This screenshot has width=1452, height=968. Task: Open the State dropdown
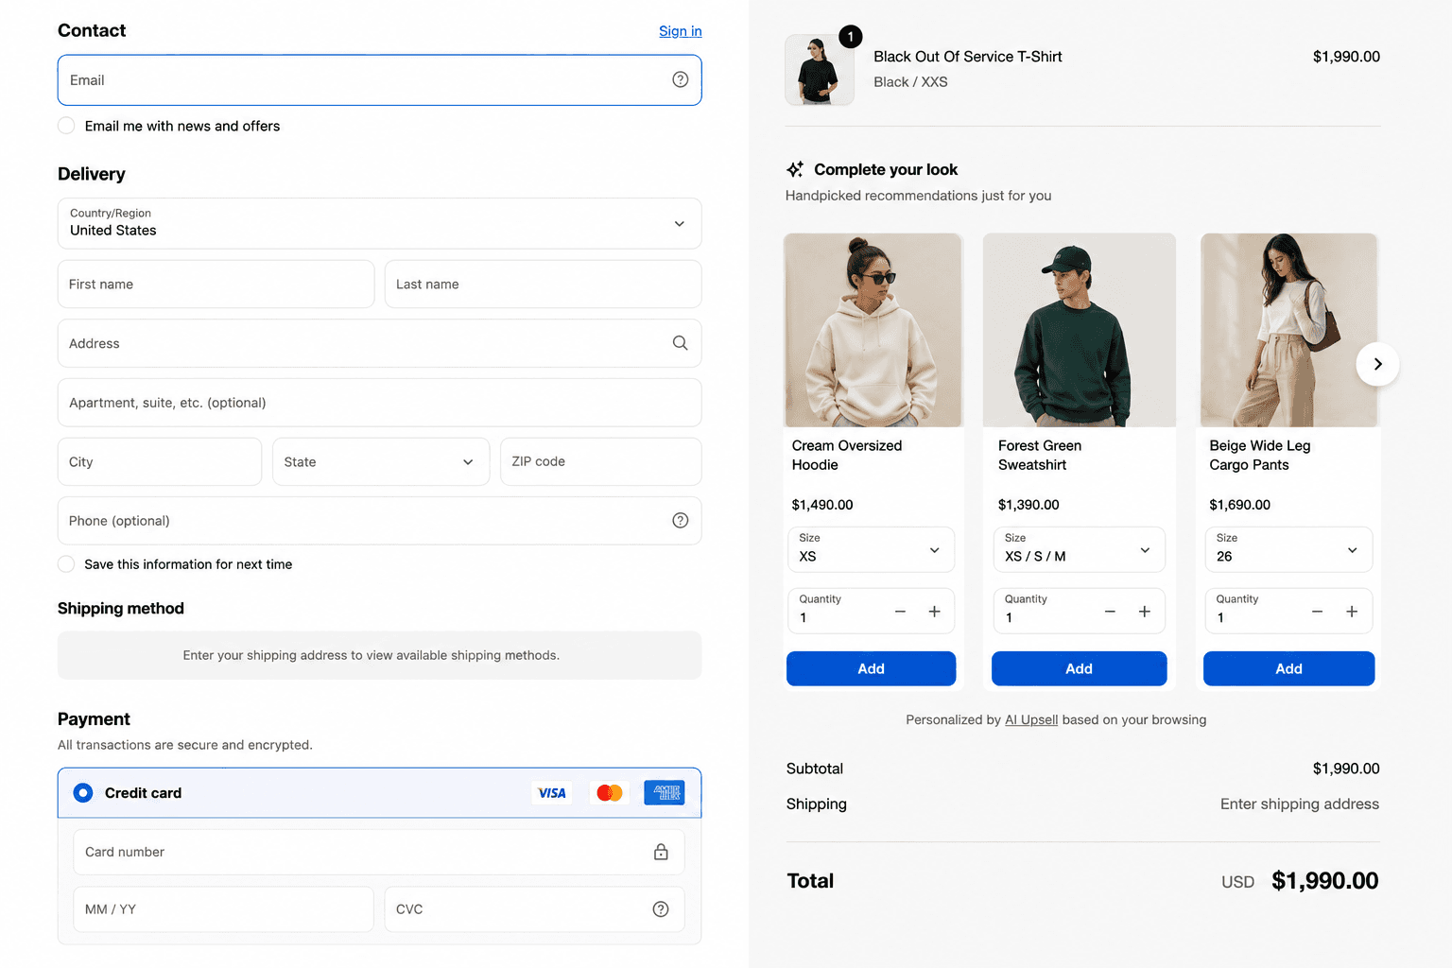click(380, 461)
